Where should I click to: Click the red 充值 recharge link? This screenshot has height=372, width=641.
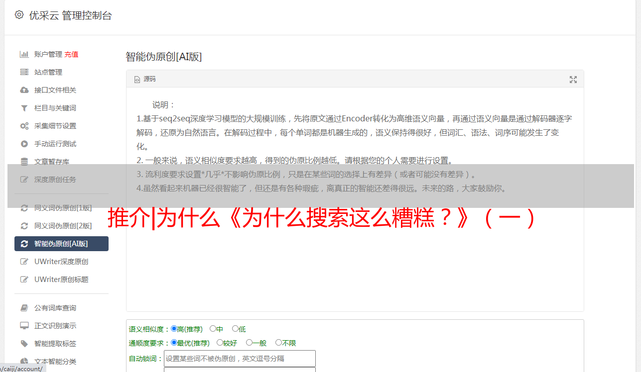[x=71, y=54]
